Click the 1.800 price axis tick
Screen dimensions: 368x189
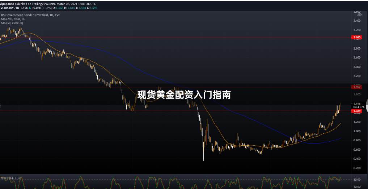point(357,95)
